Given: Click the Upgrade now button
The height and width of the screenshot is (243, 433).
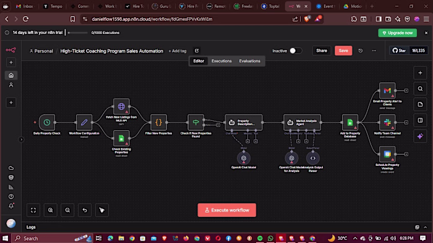Looking at the screenshot, I should tap(397, 33).
